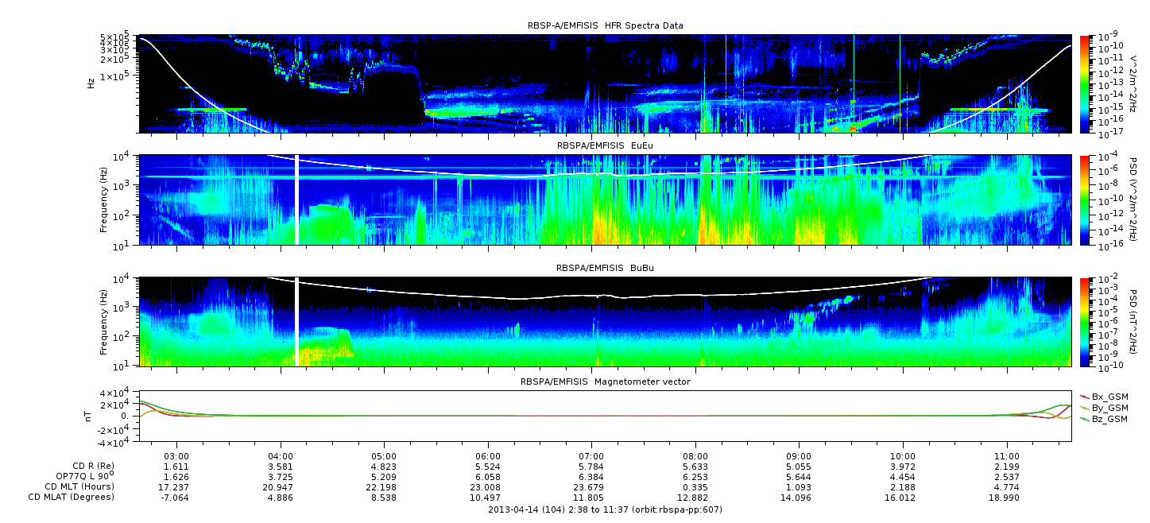The height and width of the screenshot is (523, 1150).
Task: Click the white data gap in BuBu panel
Action: point(296,321)
